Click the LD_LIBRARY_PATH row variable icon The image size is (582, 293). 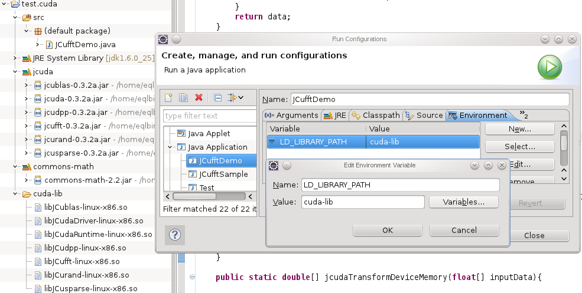tap(272, 141)
